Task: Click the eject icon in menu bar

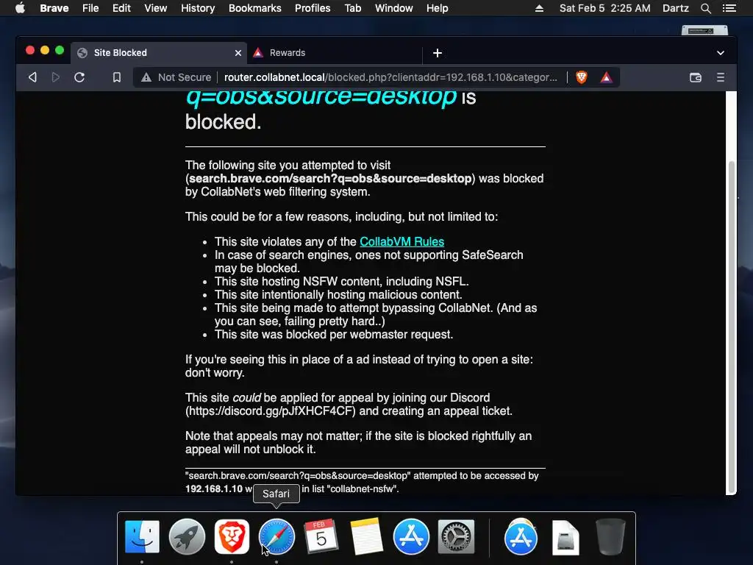Action: point(539,8)
